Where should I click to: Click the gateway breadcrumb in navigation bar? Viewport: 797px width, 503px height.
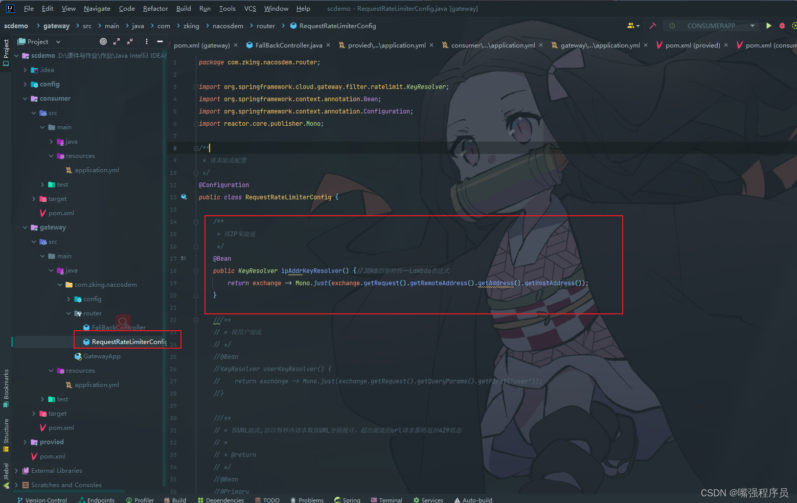(56, 26)
